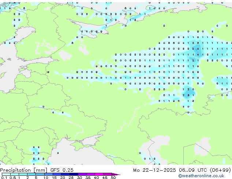Click the 'Precipitation [mm]' title text
Screen dimensions: 232x179
(x=24, y=170)
